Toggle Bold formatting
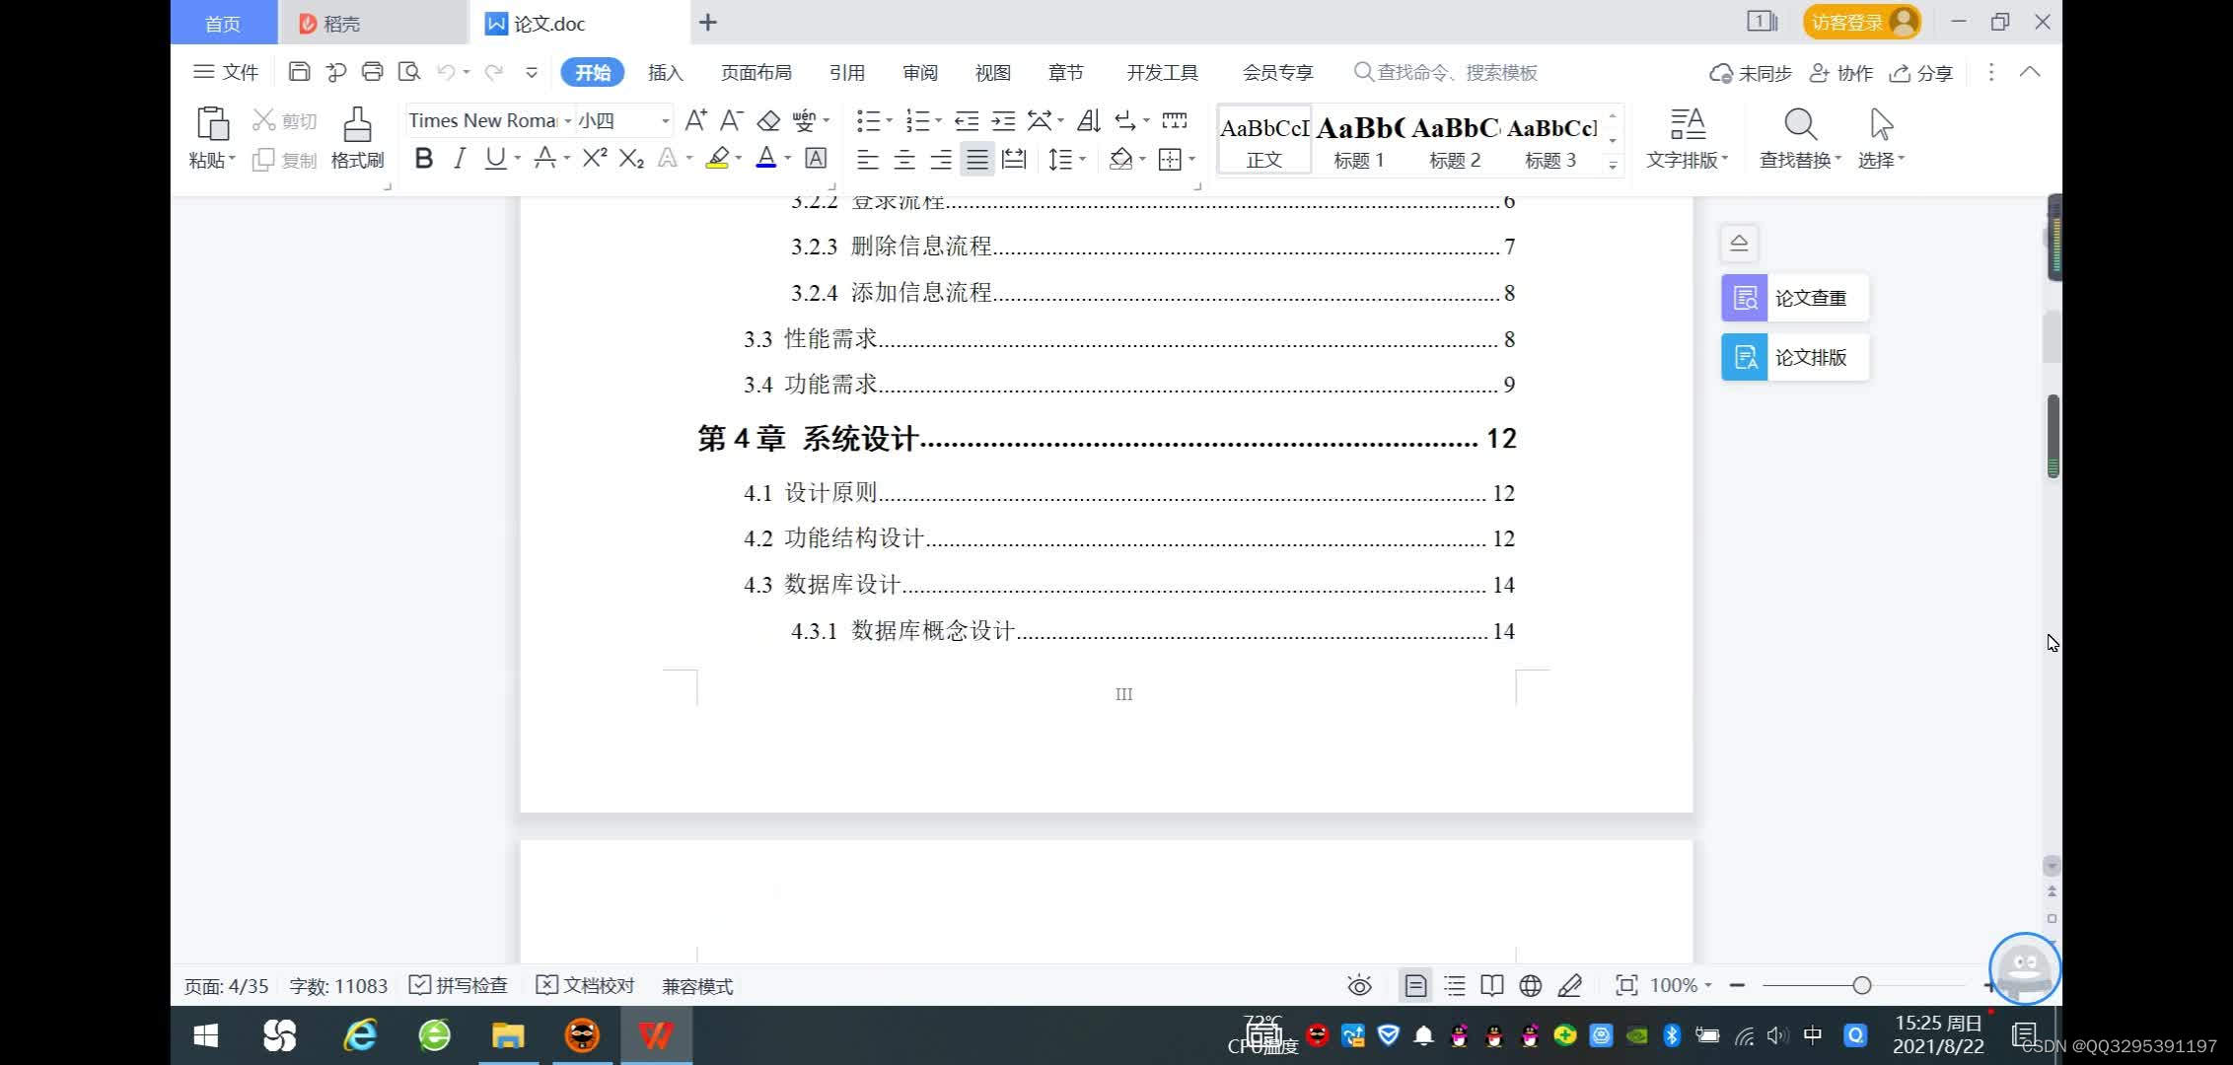This screenshot has width=2233, height=1065. pyautogui.click(x=423, y=158)
